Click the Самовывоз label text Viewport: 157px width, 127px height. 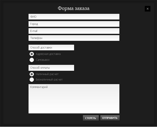[x=43, y=60]
